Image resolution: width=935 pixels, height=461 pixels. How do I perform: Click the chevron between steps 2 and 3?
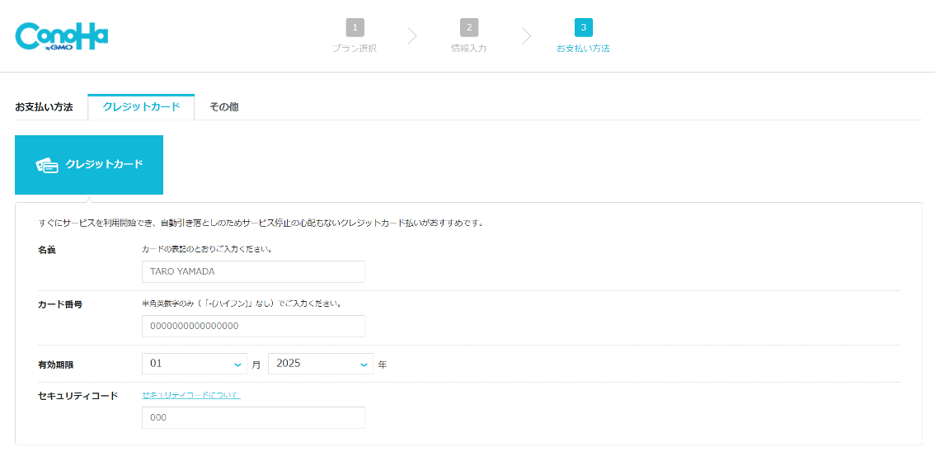point(526,36)
